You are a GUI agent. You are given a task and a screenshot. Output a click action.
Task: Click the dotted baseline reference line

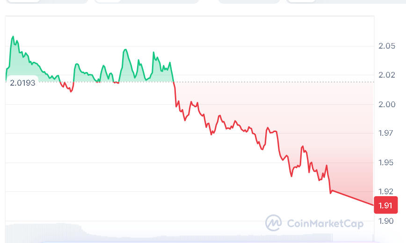(281, 82)
